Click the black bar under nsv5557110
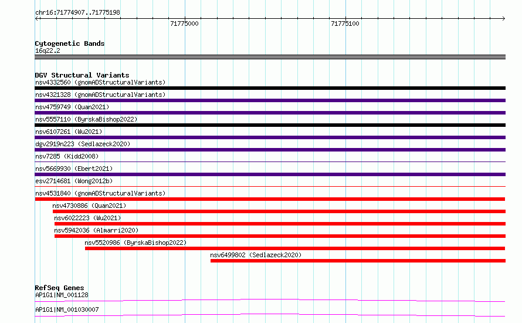Image resolution: width=522 pixels, height=323 pixels. [x=270, y=125]
